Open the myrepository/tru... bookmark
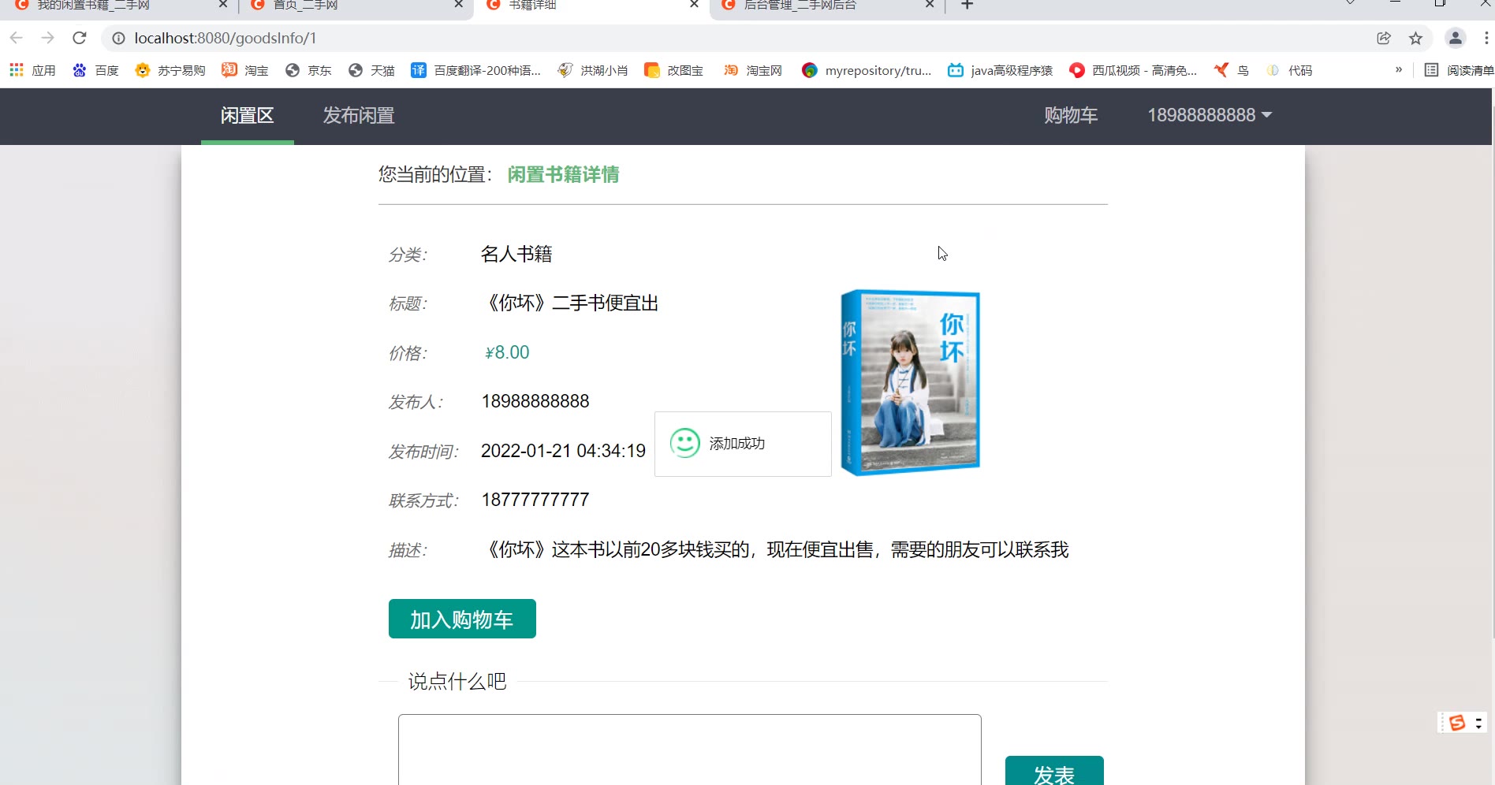 [x=867, y=70]
